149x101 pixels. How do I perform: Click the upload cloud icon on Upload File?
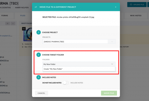tap(131, 4)
